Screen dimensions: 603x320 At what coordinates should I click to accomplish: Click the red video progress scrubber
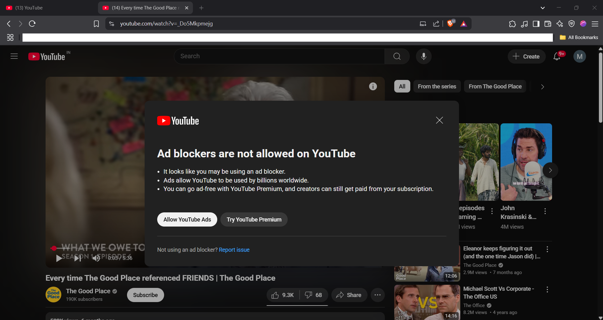tap(54, 248)
